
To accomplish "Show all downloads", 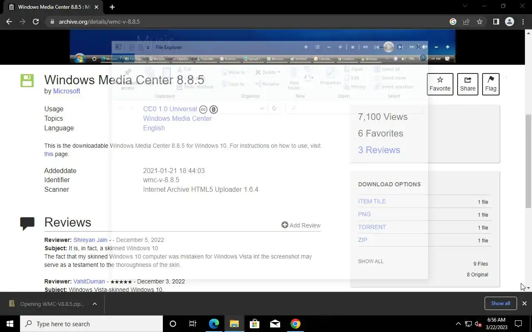I will (x=500, y=303).
